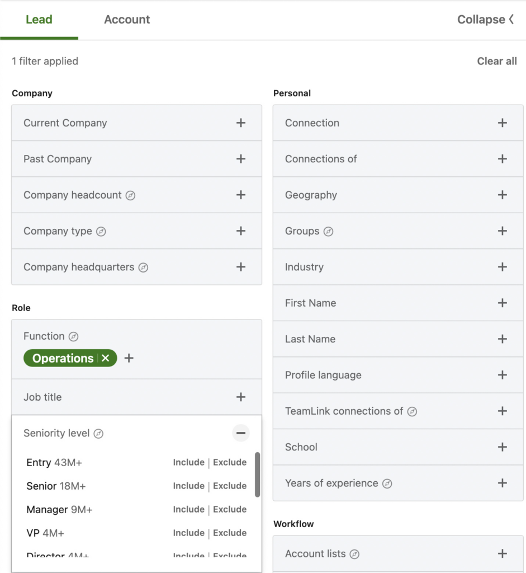Click the info icon next to Account lists
526x573 pixels.
pos(354,553)
